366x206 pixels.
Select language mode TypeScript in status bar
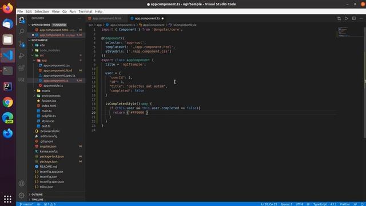(x=320, y=204)
